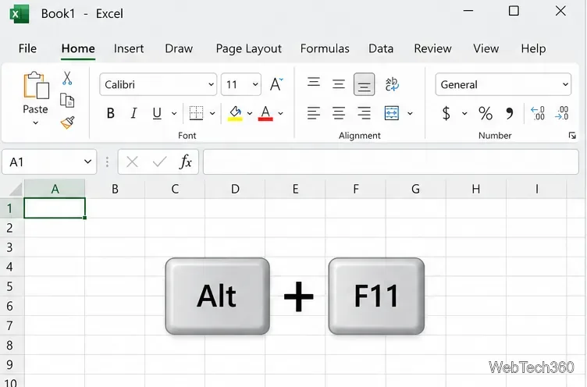Align text to top
Image resolution: width=587 pixels, height=387 pixels.
coord(314,83)
